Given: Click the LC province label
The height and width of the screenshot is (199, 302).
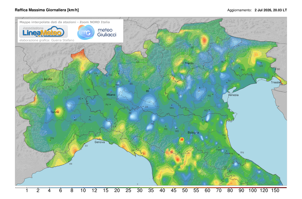Looking at the screenshot, I should pyautogui.click(x=119, y=71).
